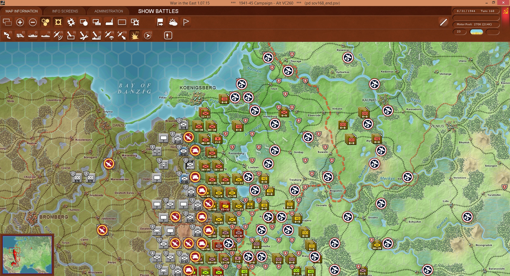
Task: Open the Administration tab
Action: pyautogui.click(x=109, y=11)
